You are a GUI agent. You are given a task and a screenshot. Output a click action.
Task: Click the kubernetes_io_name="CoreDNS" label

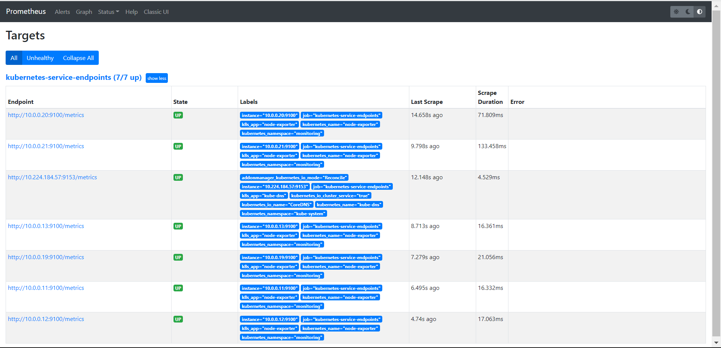277,205
